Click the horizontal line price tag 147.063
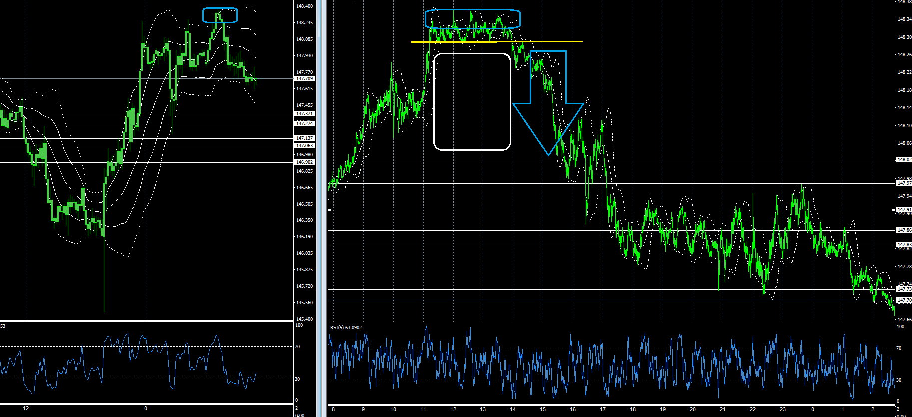912x417 pixels. [304, 146]
